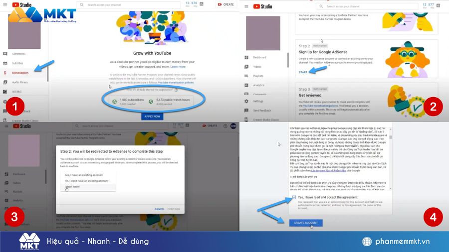Open the Audio Library sidebar item
Screen dimensions: 449x252
(20, 82)
